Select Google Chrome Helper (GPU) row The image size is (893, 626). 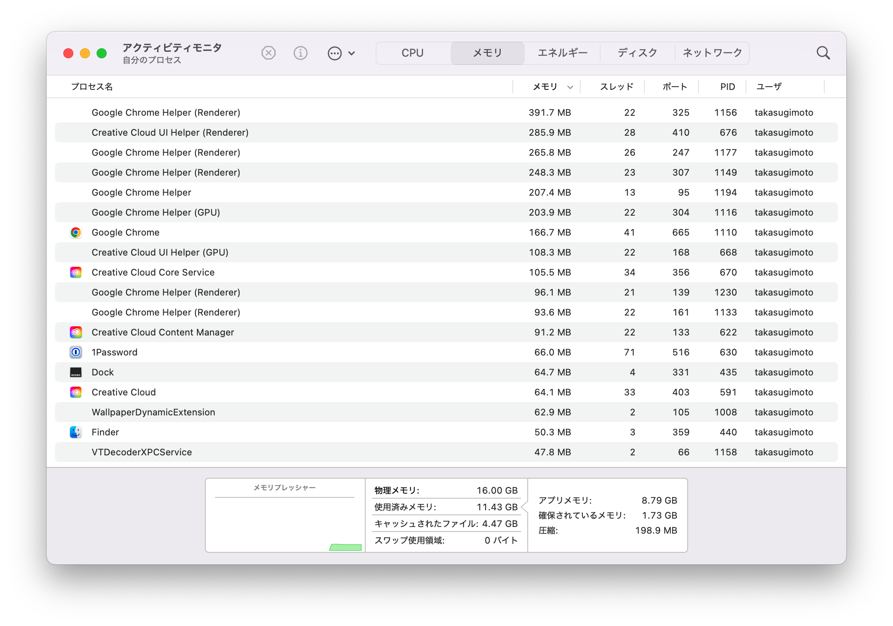[x=446, y=212]
